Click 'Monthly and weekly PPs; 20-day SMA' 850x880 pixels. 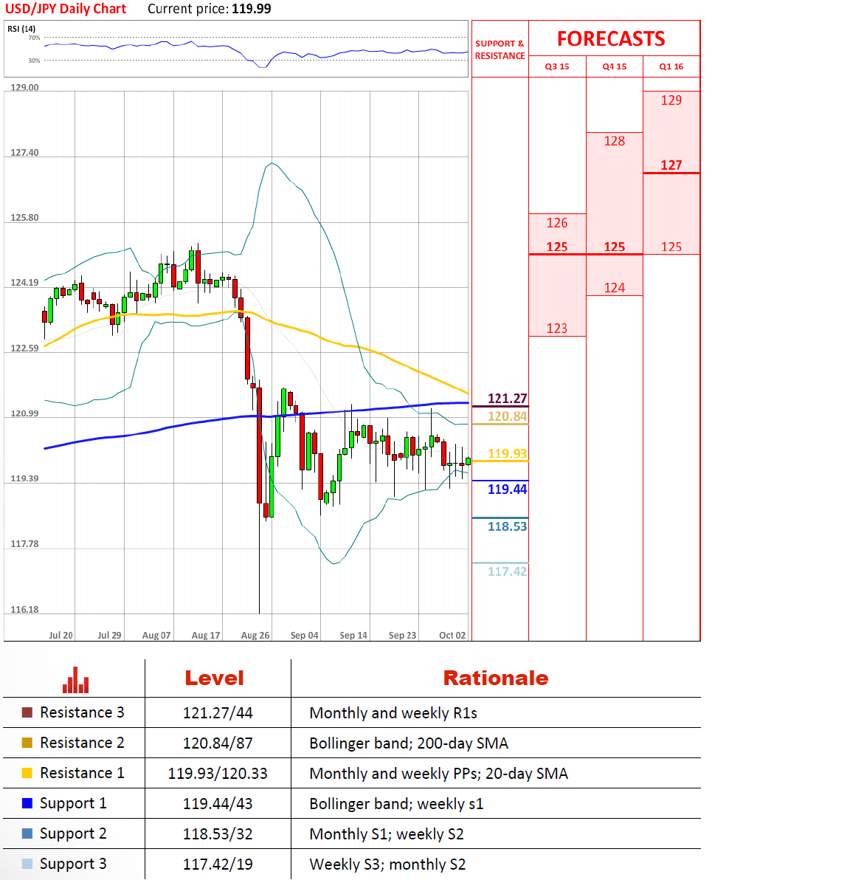[439, 774]
